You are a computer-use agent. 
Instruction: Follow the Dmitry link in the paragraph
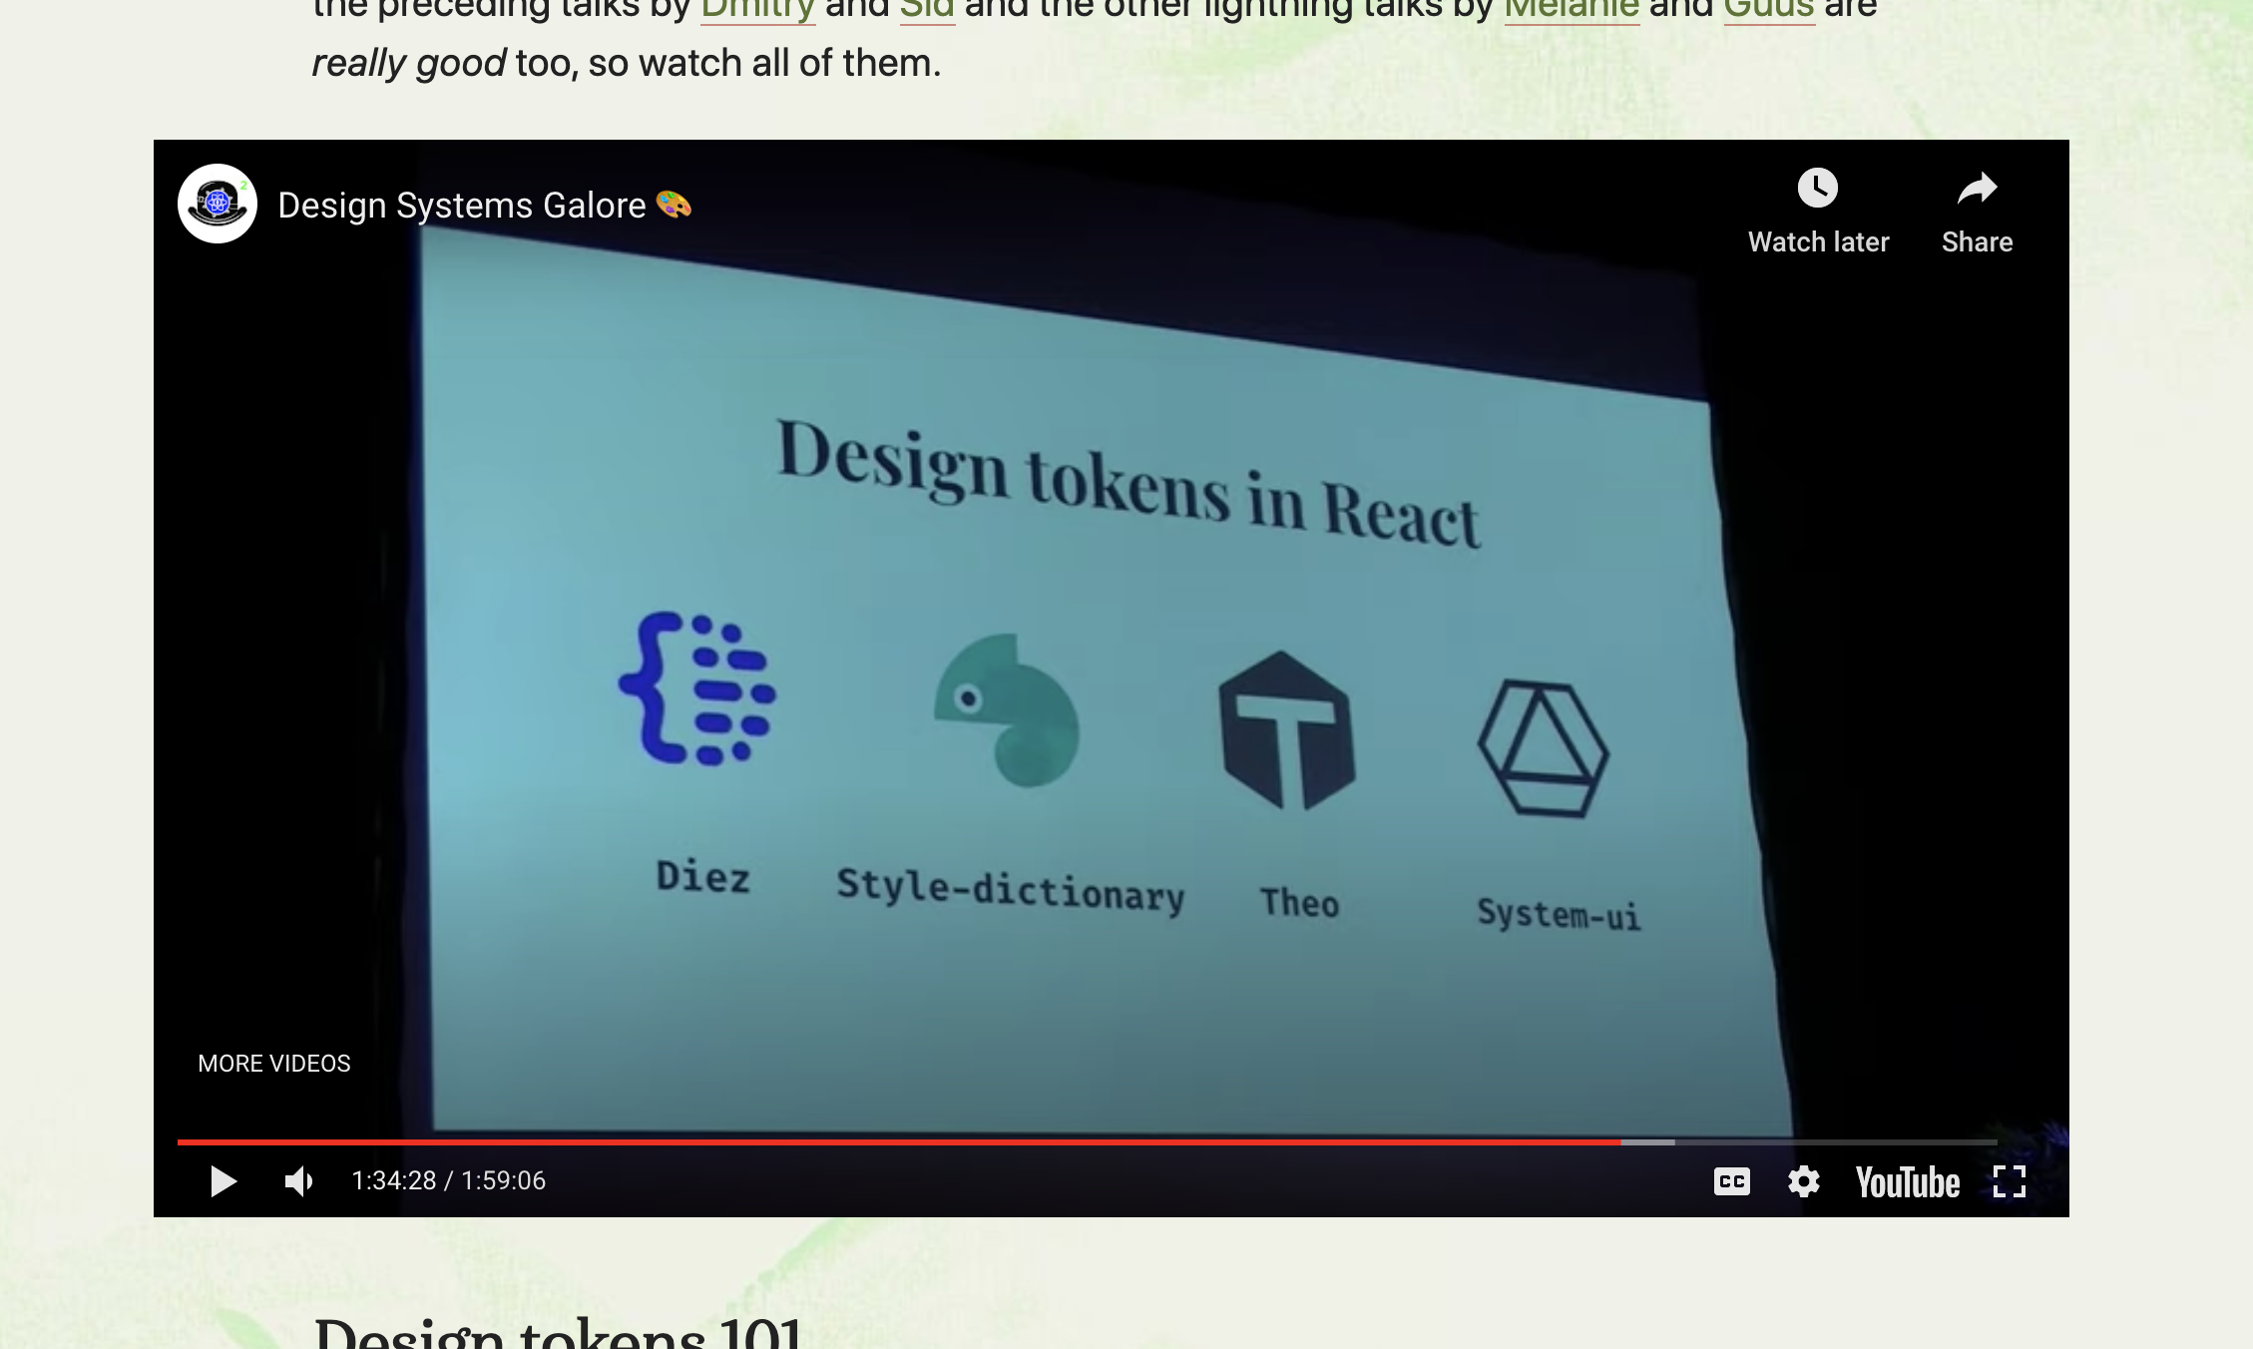click(757, 10)
